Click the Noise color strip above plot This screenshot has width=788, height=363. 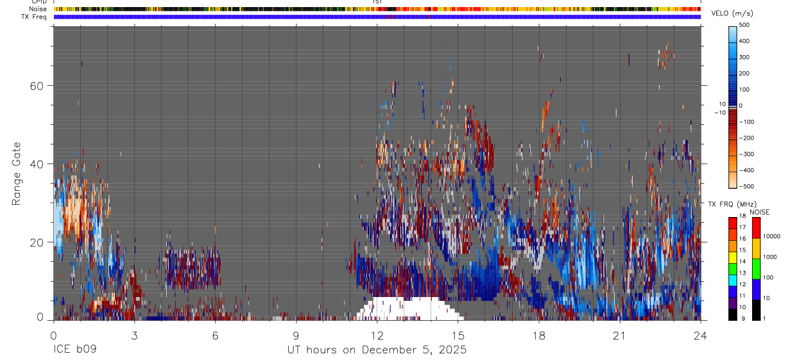coord(377,9)
